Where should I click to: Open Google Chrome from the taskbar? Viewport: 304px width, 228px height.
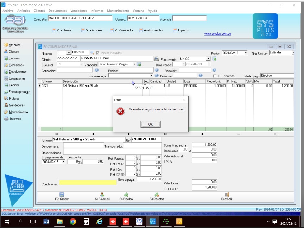[73, 222]
